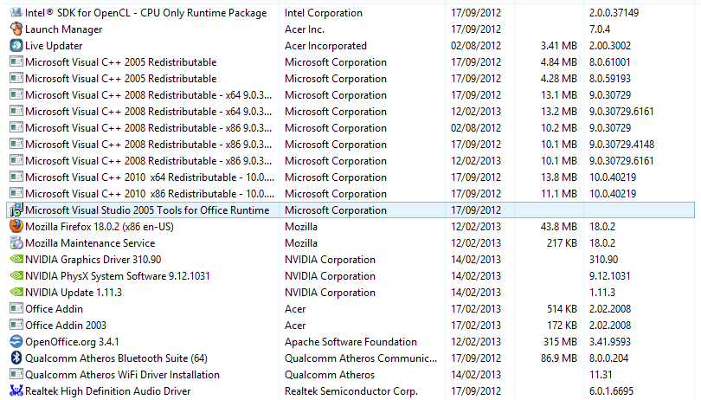Click icon of Visual C++ 2008 x86 10.2 MB
Viewport: 701px width, 400px height.
pos(16,127)
